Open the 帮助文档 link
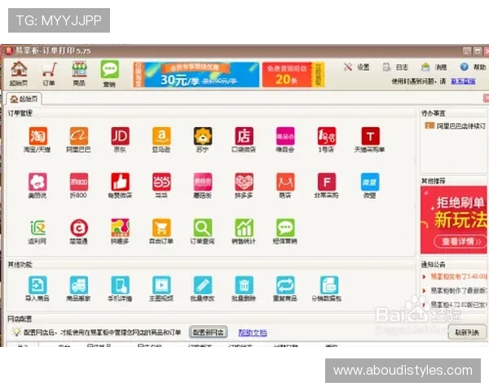 (253, 332)
